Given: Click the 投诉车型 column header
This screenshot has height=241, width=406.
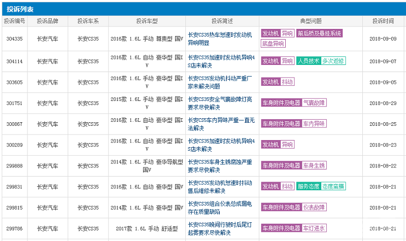Looking at the screenshot, I should 147,21.
